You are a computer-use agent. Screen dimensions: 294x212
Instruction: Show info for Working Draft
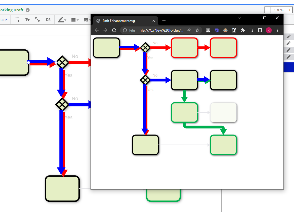(x=28, y=10)
